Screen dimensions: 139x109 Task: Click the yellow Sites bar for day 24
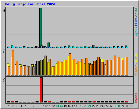[101, 67]
